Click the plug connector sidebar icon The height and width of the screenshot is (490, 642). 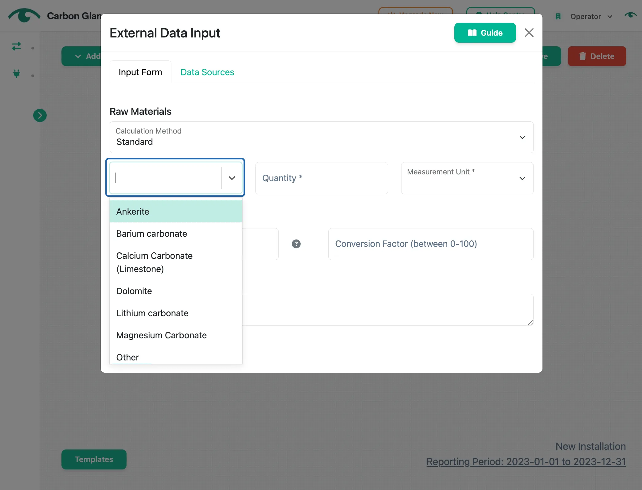point(17,74)
